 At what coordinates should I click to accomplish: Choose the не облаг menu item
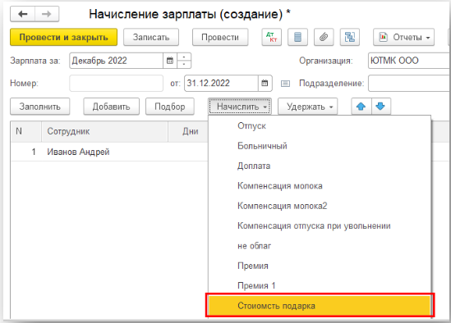[x=320, y=246]
